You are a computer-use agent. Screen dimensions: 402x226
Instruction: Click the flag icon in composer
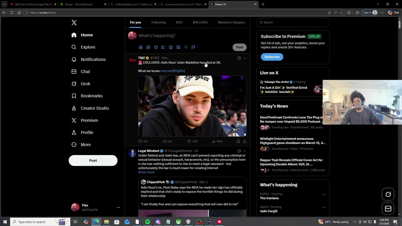pyautogui.click(x=193, y=47)
